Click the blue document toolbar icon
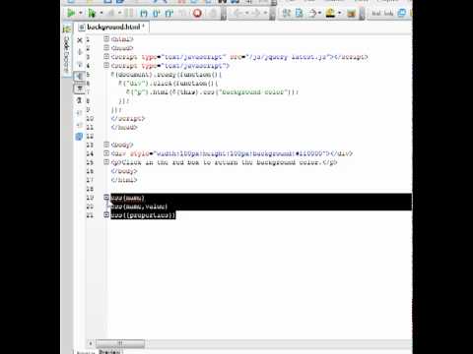Screen dimensions: 473x354 click(300, 13)
